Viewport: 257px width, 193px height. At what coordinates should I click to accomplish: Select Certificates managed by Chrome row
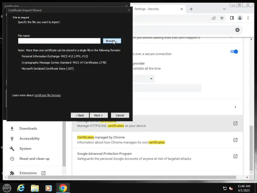pos(158,140)
